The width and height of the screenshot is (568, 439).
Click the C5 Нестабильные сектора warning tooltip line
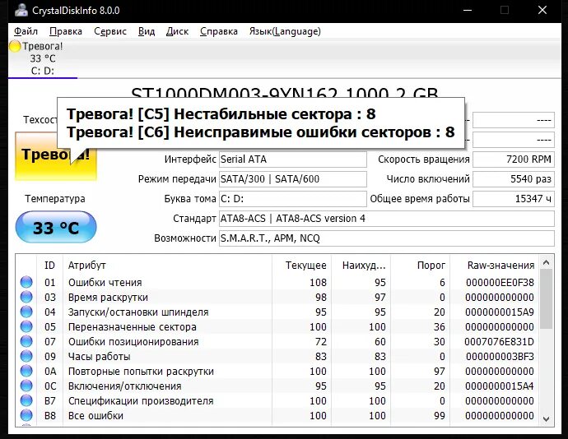[221, 114]
